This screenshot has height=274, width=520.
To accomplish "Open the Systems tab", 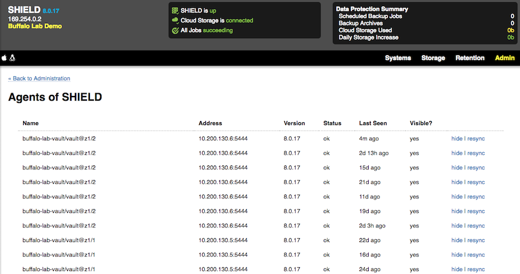I will [398, 58].
